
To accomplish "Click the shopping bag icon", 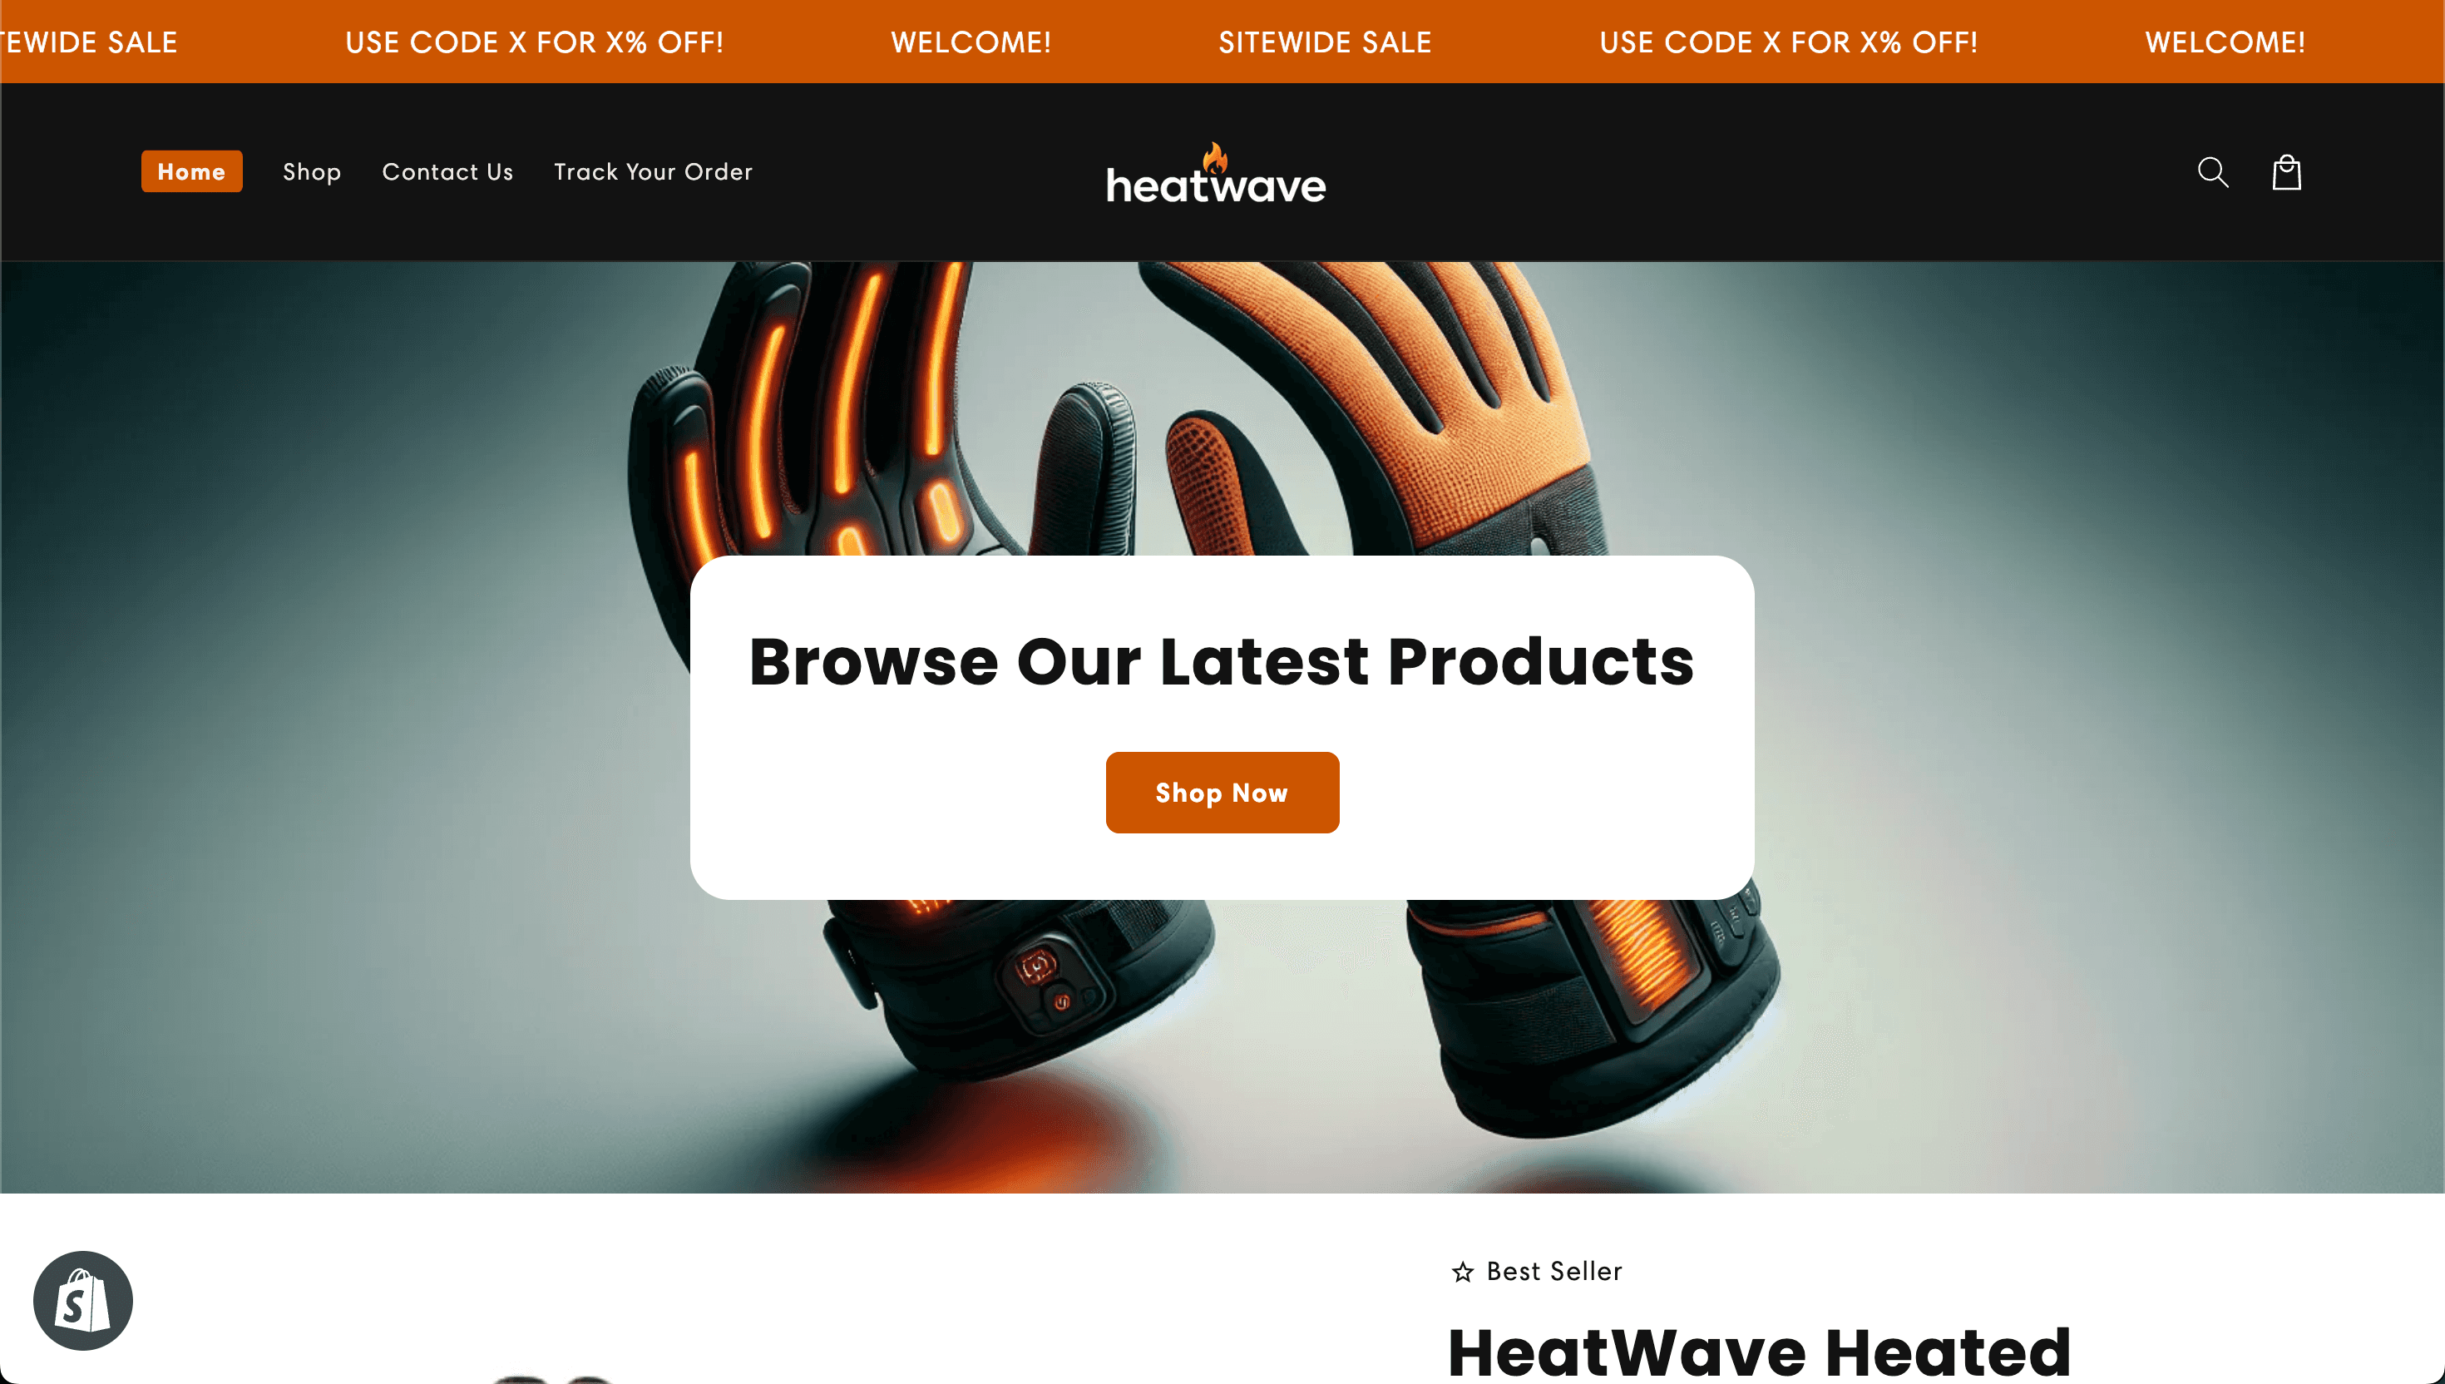I will 2287,171.
